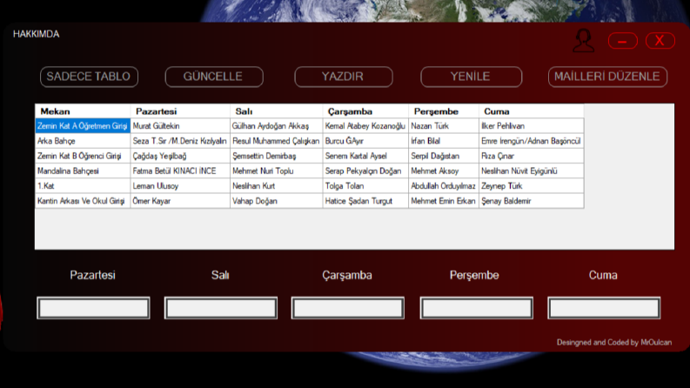Screen dimensions: 690x388
Task: Select the Serap Pekyalçın Doğan cell
Action: [x=365, y=171]
